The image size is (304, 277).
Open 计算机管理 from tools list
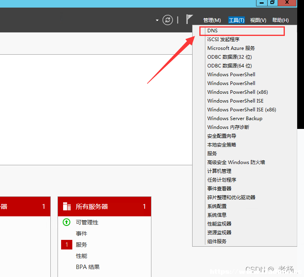(219, 171)
